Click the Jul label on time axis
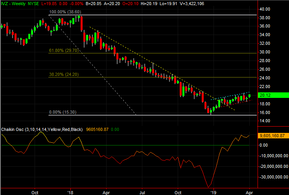289x195 pixels. point(142,193)
